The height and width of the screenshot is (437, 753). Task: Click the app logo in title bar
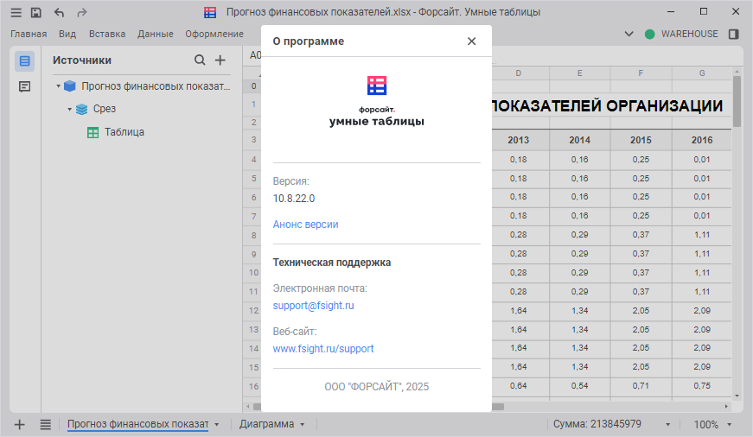pyautogui.click(x=210, y=12)
